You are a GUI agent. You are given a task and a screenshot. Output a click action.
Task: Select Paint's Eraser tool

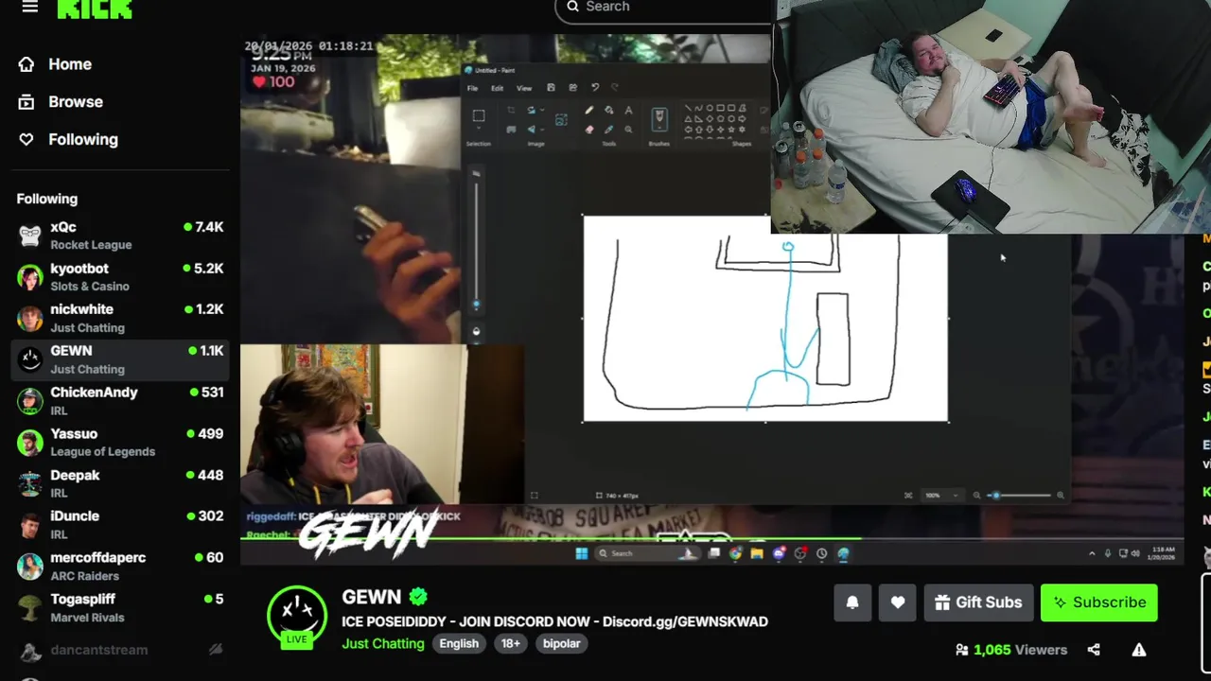(x=589, y=130)
